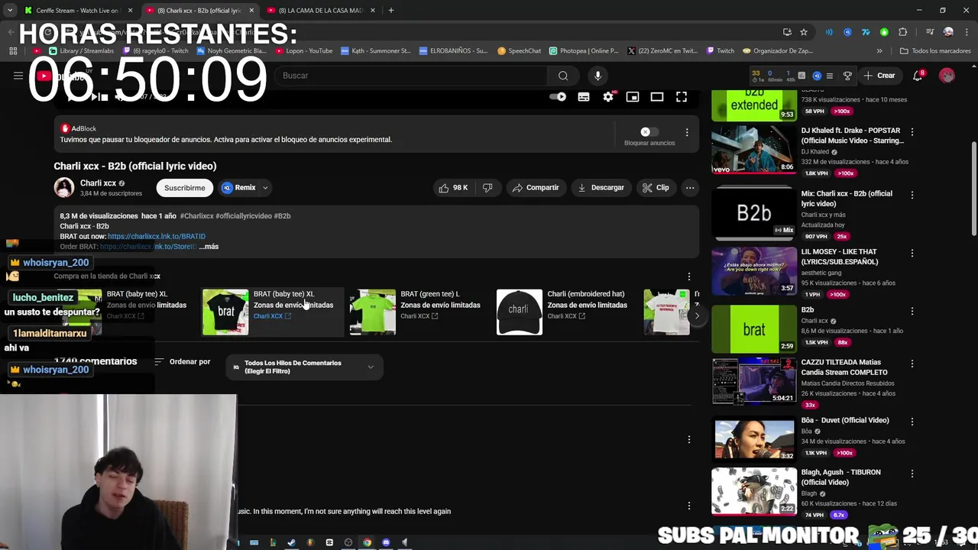Screen dimensions: 978x550
Task: Open options for LIL MOSEY video
Action: 912,253
